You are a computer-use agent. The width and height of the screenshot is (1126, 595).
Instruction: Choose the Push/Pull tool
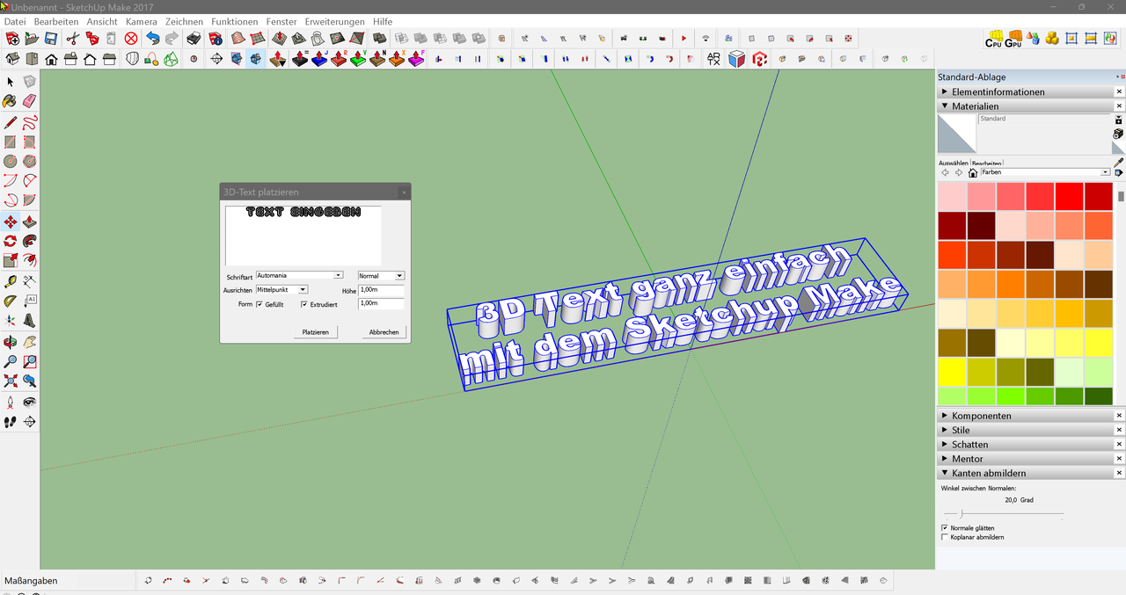(x=29, y=222)
